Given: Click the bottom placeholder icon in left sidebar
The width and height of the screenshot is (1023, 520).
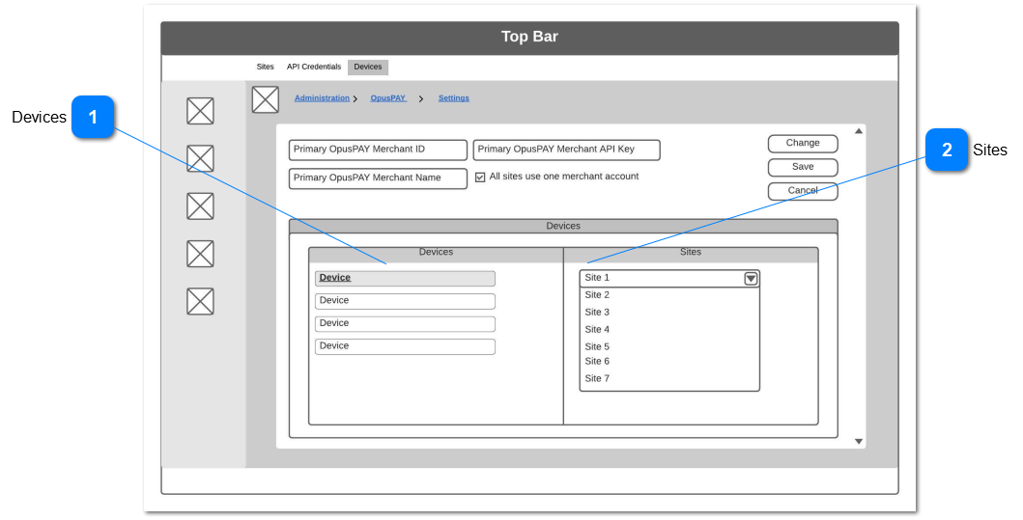Looking at the screenshot, I should 200,301.
